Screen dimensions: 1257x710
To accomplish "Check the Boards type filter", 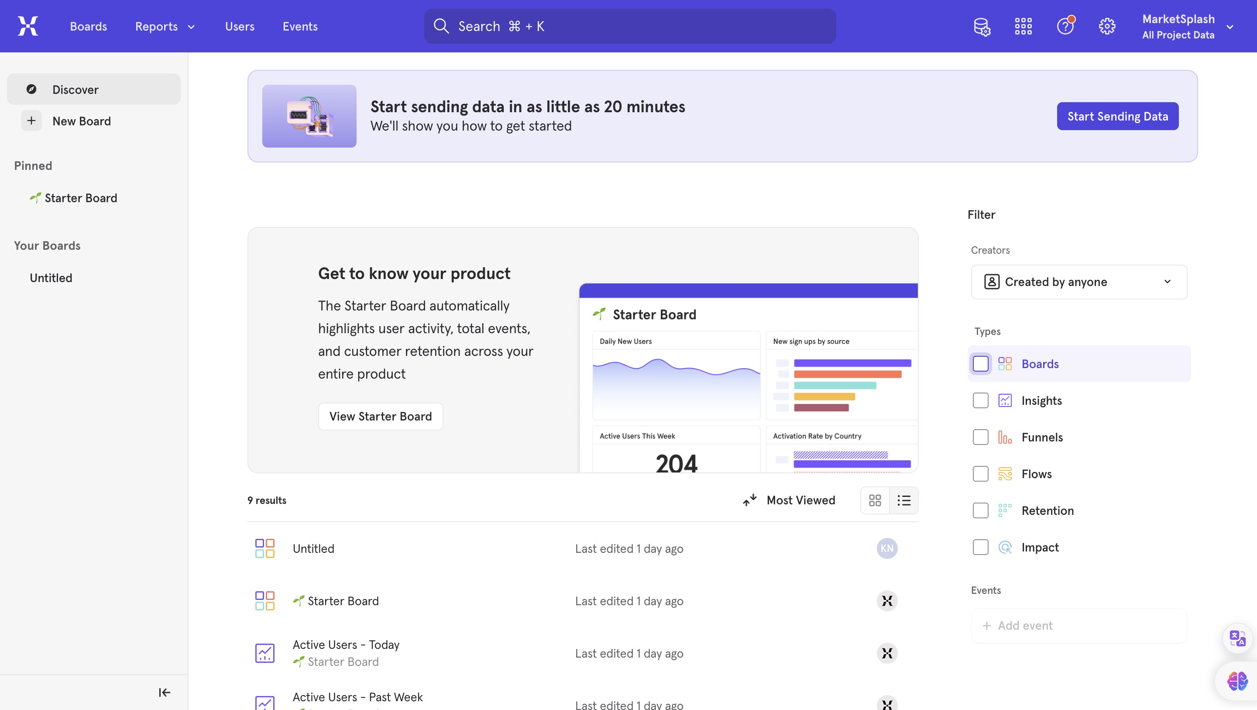I will click(x=980, y=364).
